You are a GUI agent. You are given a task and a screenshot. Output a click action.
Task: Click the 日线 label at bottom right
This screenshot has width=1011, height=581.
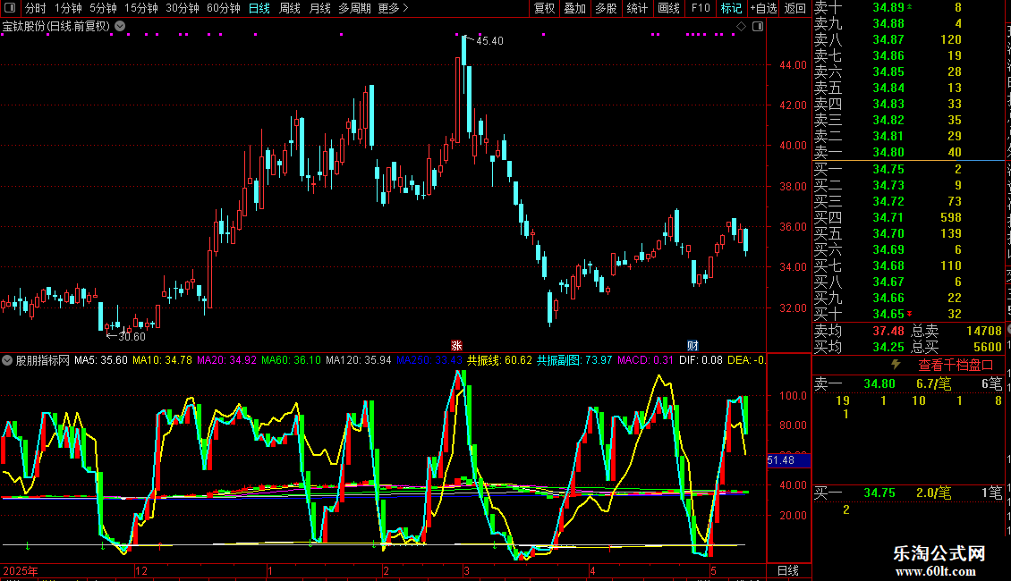coord(788,570)
